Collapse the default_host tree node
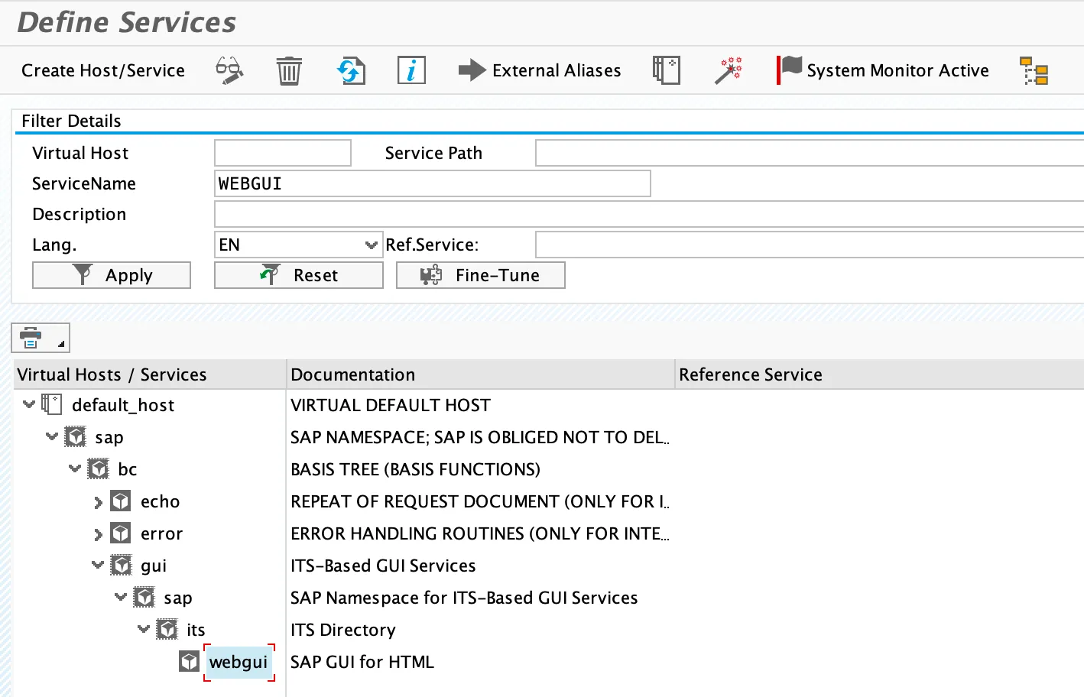 (x=29, y=404)
